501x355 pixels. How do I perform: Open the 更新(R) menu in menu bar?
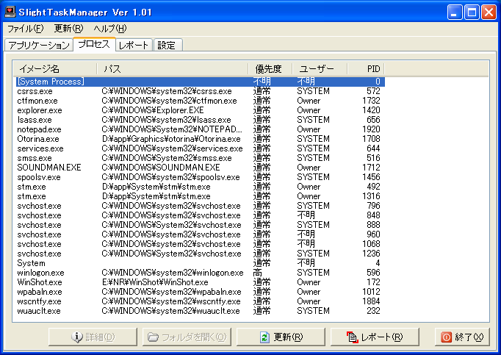click(68, 29)
